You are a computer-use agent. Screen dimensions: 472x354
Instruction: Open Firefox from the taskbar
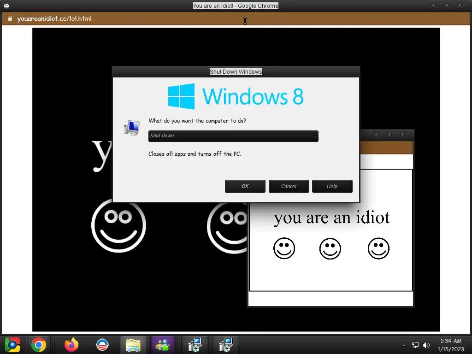tap(71, 345)
